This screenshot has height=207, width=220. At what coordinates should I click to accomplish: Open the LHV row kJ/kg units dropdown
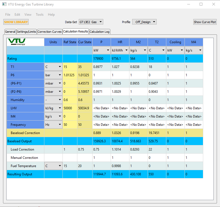coord(53,108)
